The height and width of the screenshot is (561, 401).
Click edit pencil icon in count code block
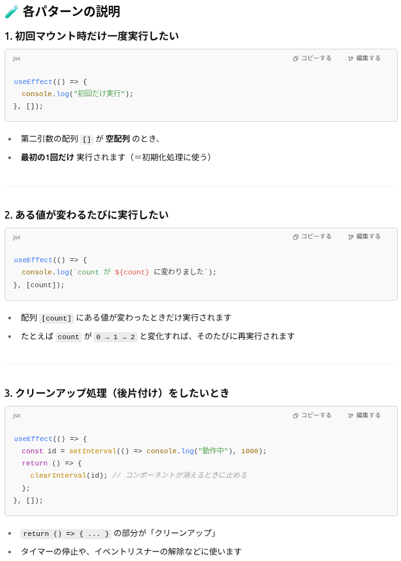(350, 237)
